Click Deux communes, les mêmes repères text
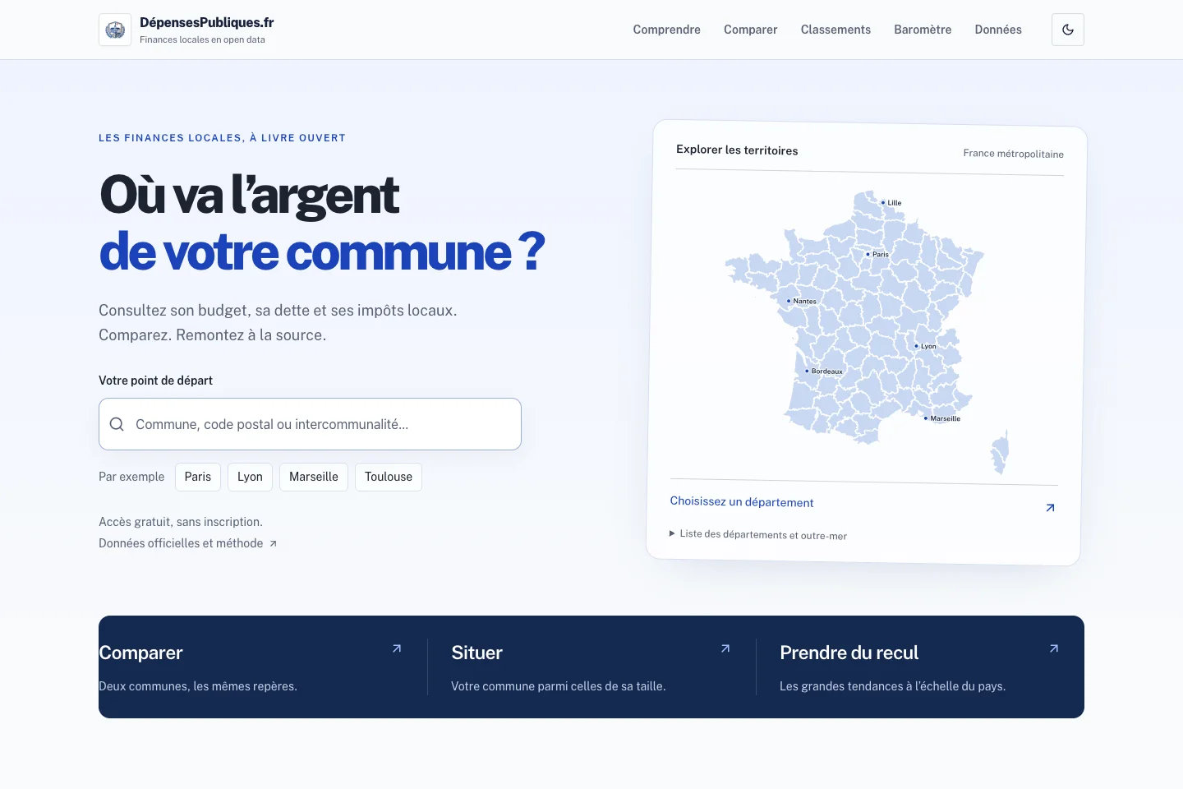The image size is (1183, 789). (198, 686)
